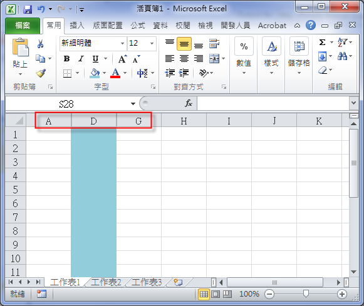Click the Find binoculars icon
Viewport: 364px width, 306px height.
tap(343, 56)
